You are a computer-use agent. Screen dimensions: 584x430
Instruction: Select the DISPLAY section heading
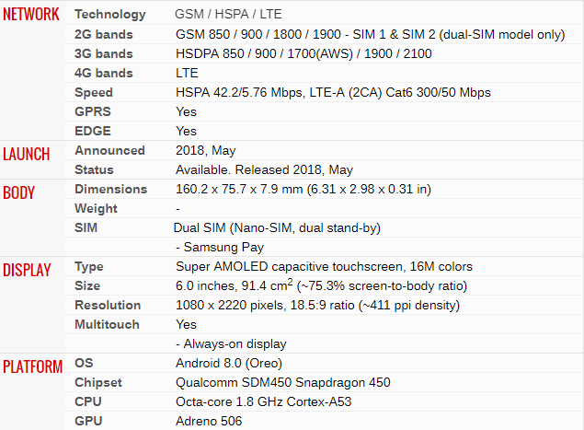pyautogui.click(x=27, y=269)
